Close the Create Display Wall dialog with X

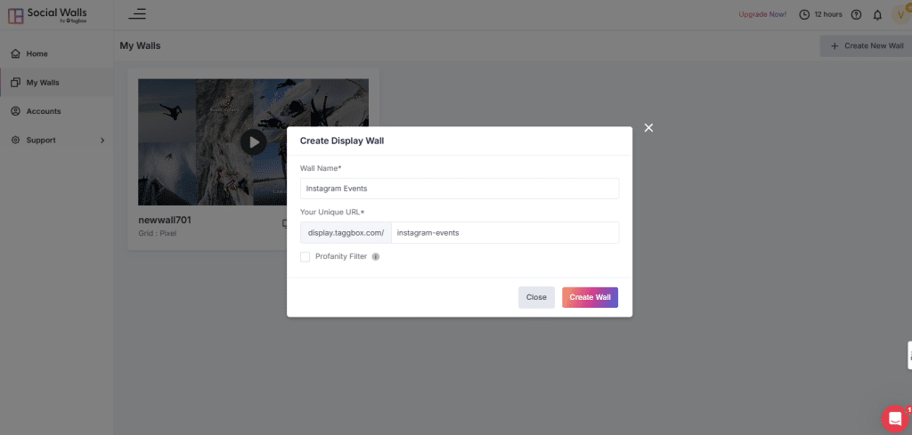[x=649, y=128]
